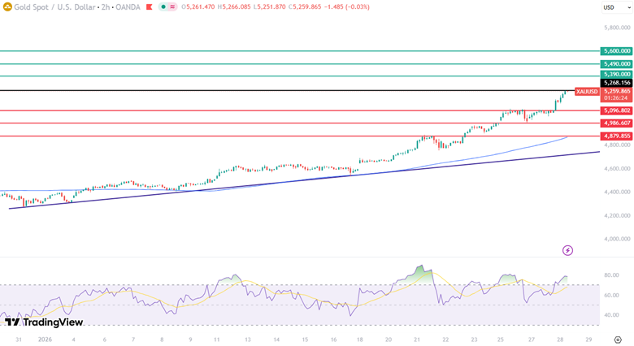Click the Gold Spot / U.S. Dollar title
This screenshot has width=634, height=346.
pos(48,7)
